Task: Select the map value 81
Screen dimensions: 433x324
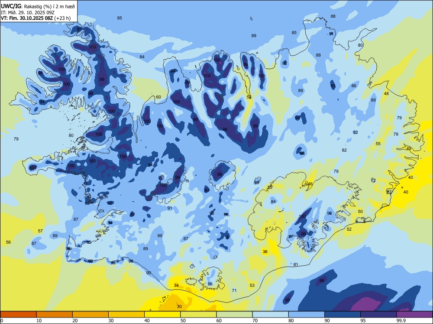Action: click(x=296, y=265)
